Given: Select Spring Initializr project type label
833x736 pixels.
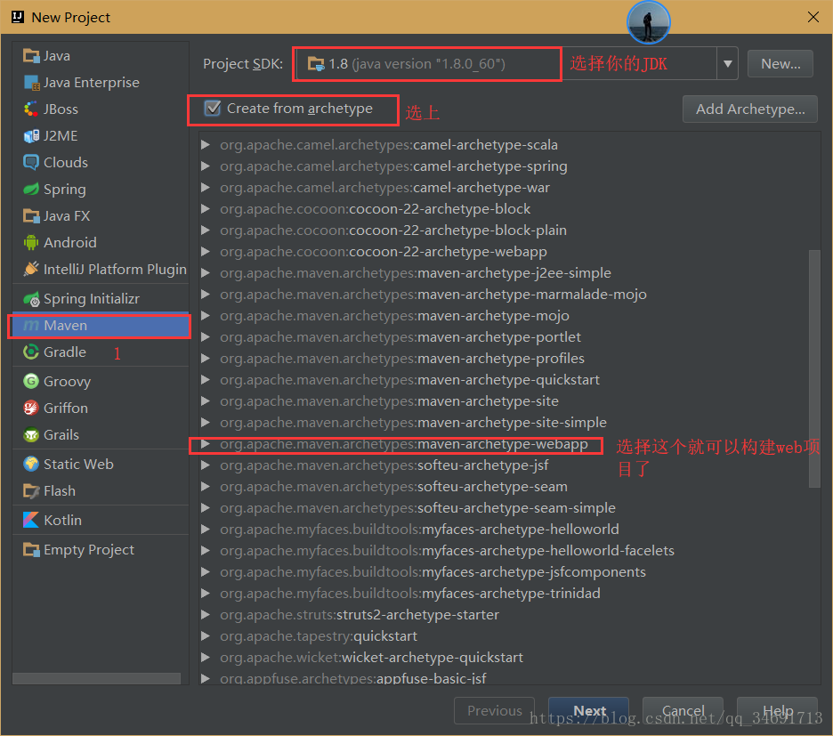Looking at the screenshot, I should click(x=92, y=299).
